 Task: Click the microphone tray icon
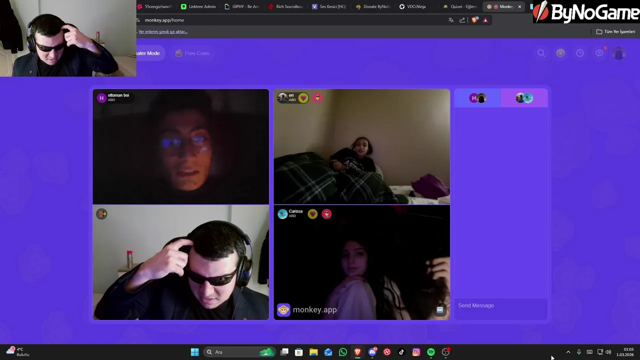[579, 352]
